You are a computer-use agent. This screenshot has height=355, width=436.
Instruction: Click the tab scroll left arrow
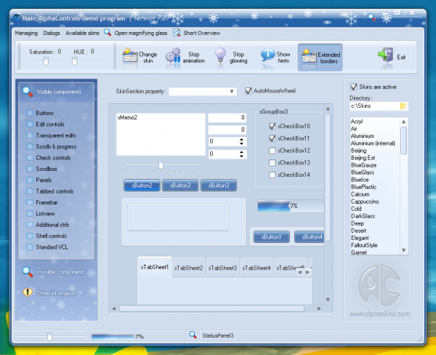(299, 272)
